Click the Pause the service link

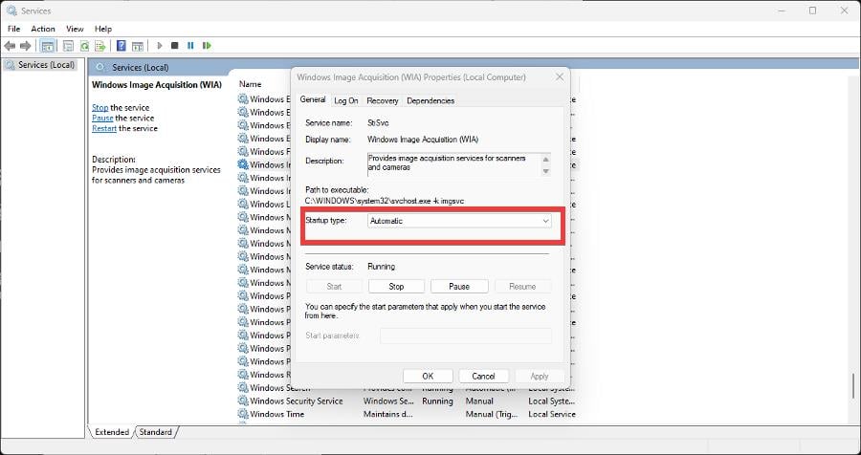point(102,118)
